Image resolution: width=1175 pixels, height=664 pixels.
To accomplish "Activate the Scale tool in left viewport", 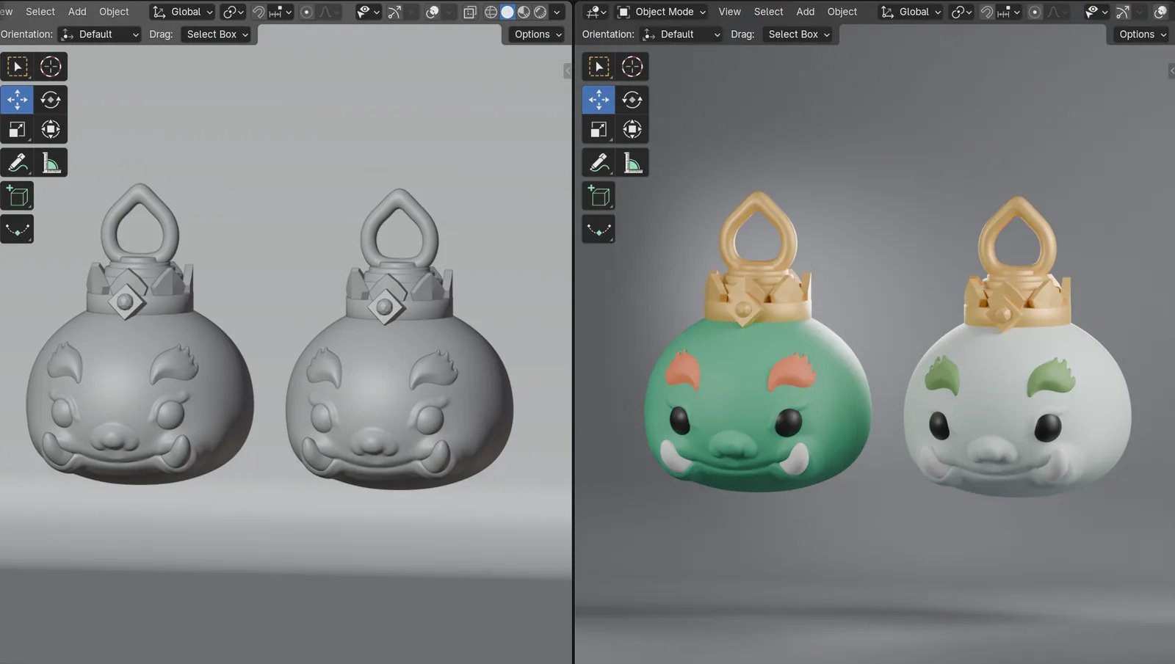I will point(17,130).
